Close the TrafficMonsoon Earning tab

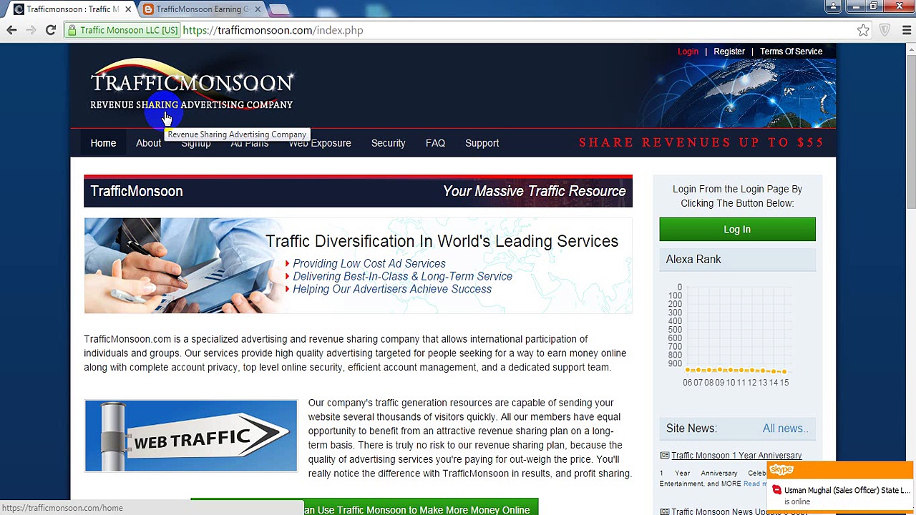(258, 9)
